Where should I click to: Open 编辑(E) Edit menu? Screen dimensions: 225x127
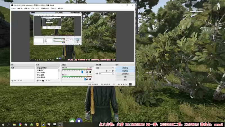pyautogui.click(x=20, y=8)
